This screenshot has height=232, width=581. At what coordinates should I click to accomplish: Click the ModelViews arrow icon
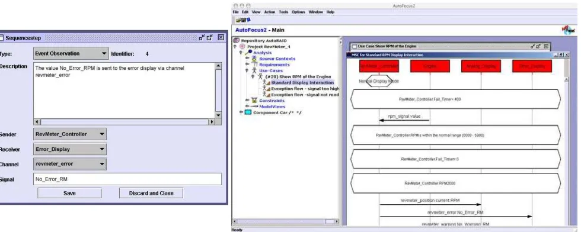coord(254,106)
